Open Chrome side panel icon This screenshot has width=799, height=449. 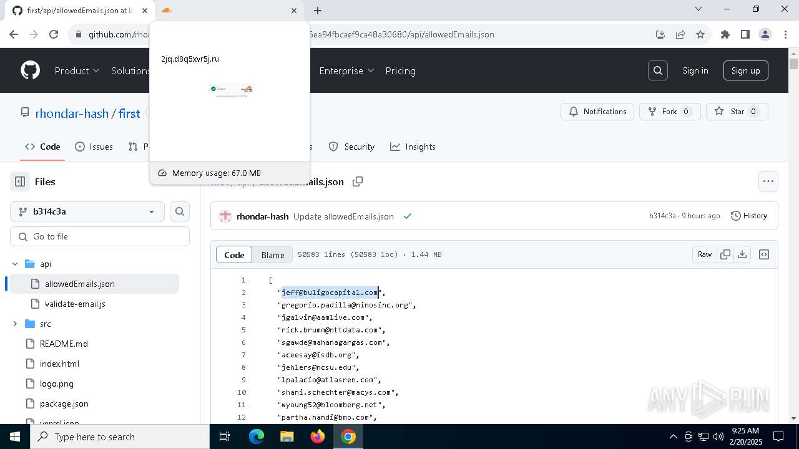[745, 34]
